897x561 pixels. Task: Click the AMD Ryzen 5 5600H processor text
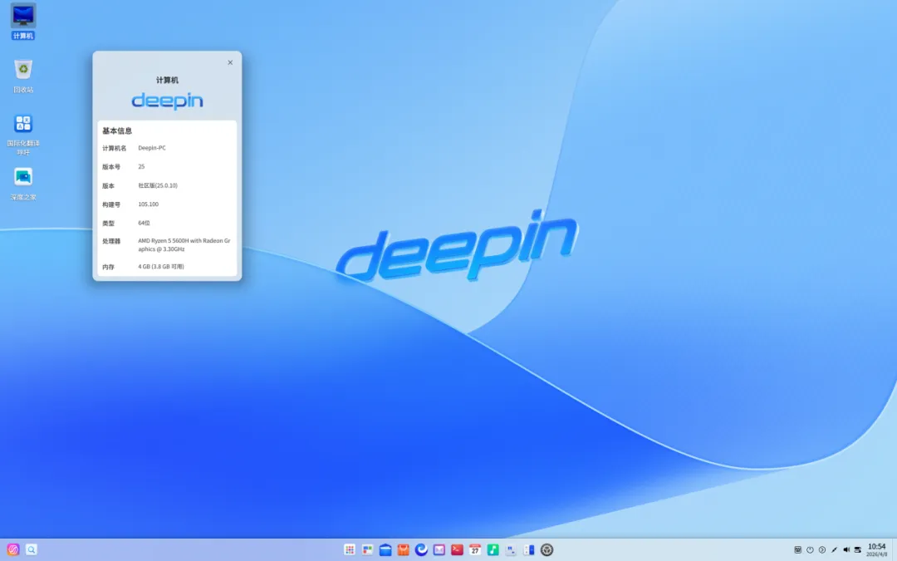[x=184, y=245]
